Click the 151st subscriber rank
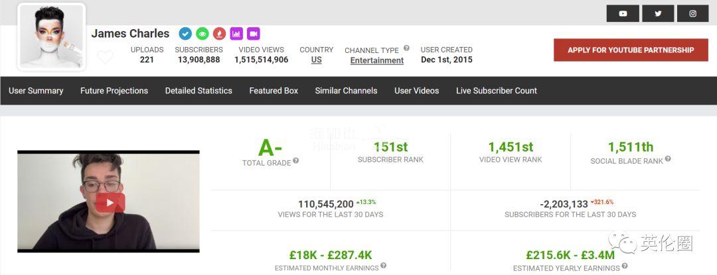The image size is (717, 275). (x=390, y=147)
